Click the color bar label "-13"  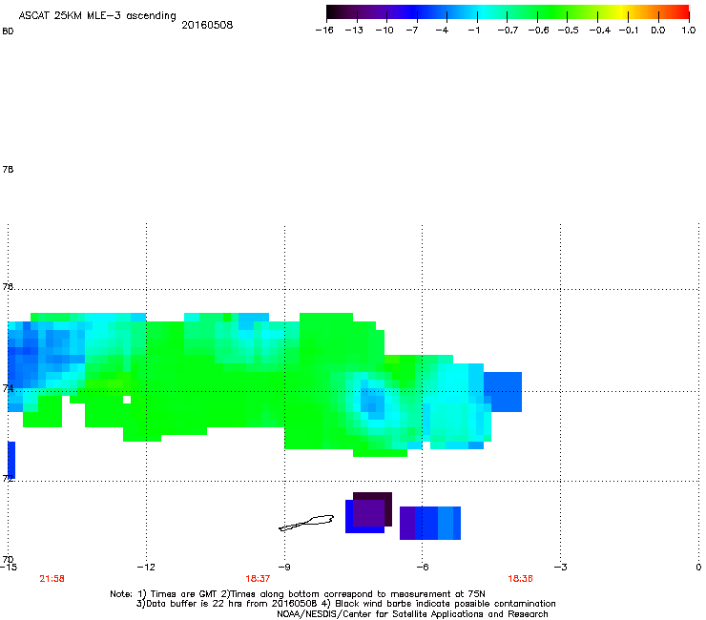(x=354, y=31)
